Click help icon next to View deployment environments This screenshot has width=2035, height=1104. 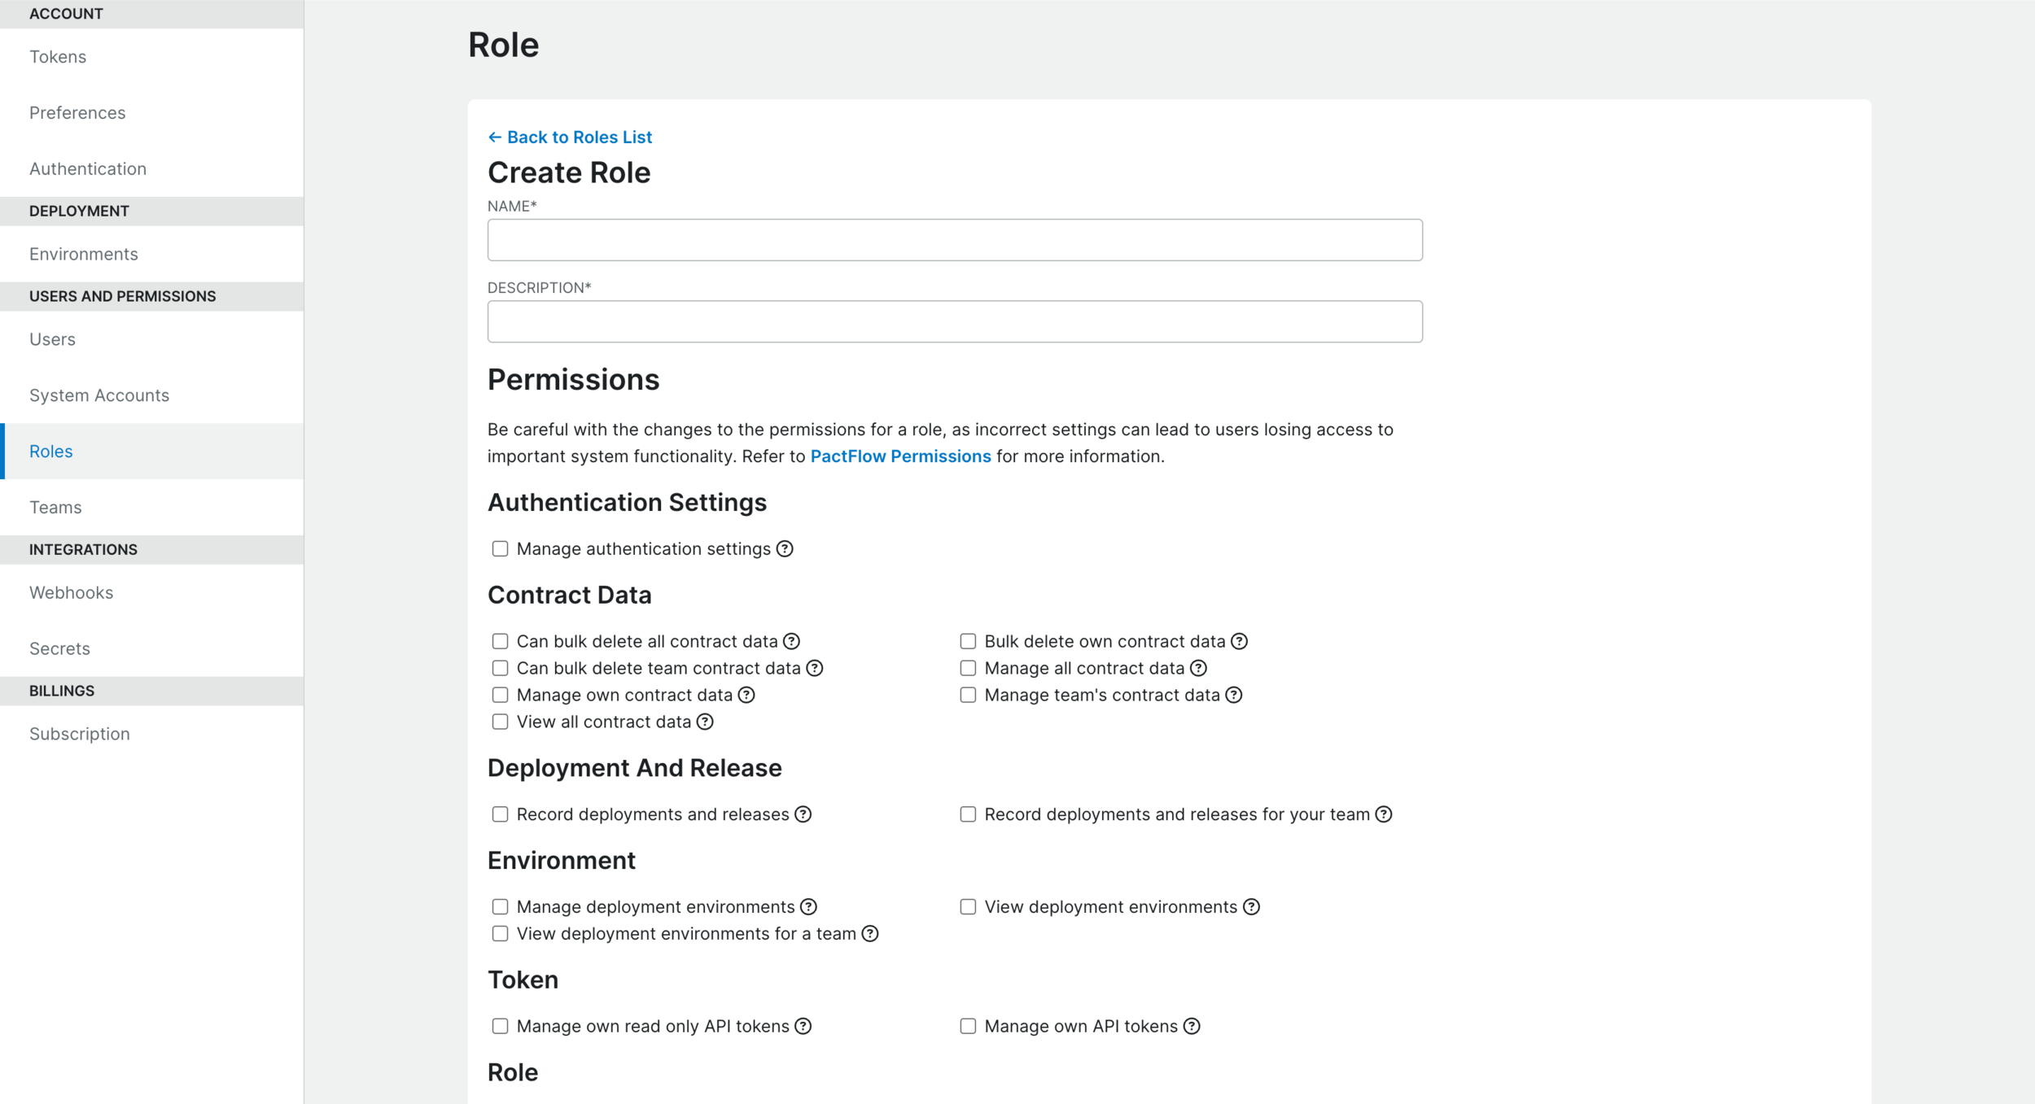point(1251,907)
